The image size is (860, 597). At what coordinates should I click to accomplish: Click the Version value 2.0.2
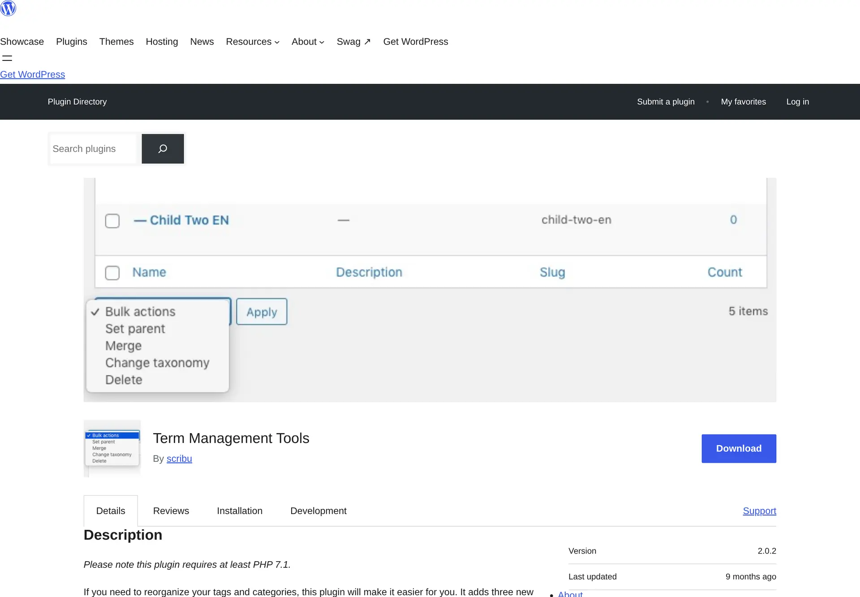(767, 551)
